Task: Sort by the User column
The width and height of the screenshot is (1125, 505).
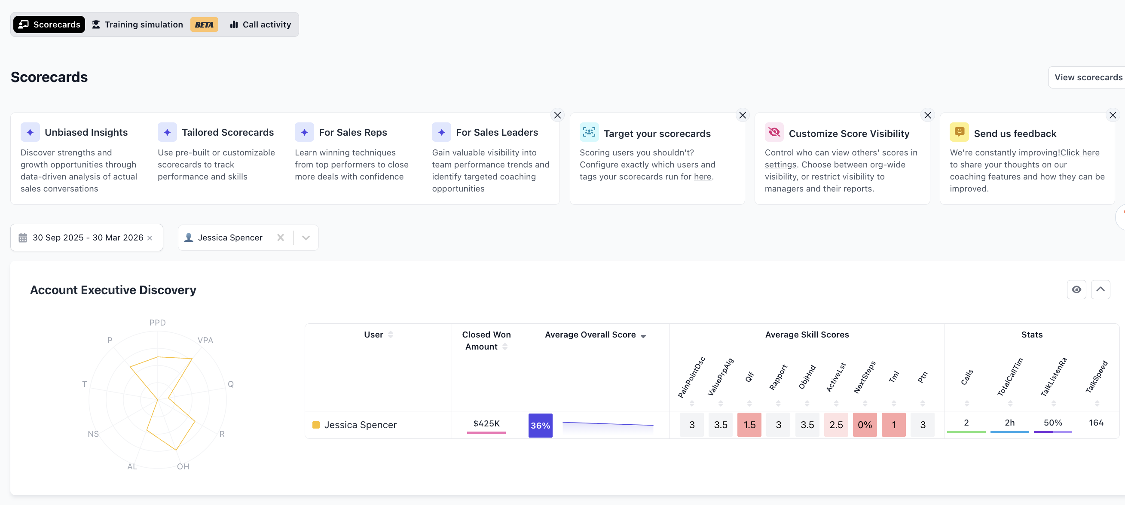Action: point(391,335)
